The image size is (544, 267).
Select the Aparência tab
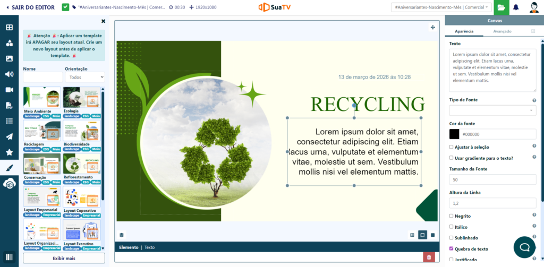[x=464, y=31]
